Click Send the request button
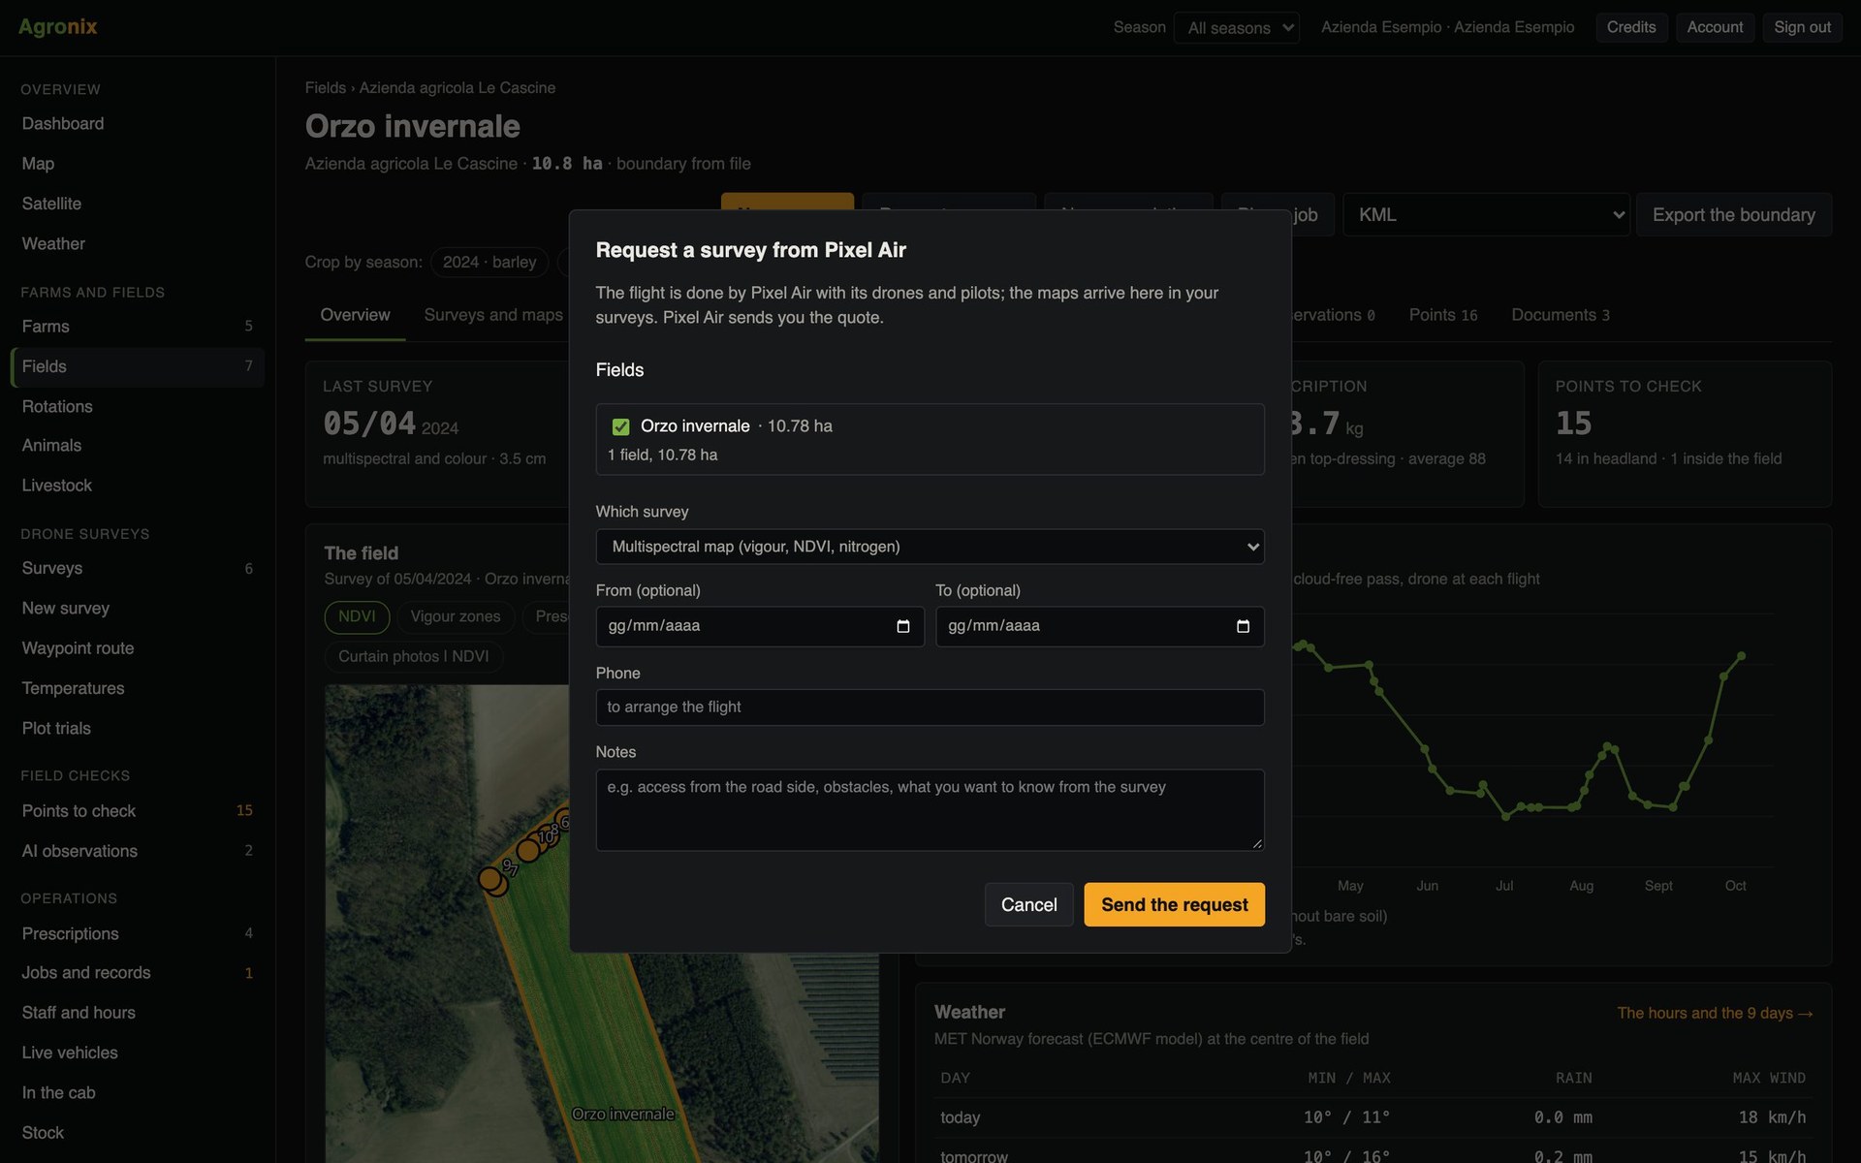 coord(1174,904)
